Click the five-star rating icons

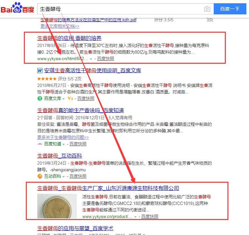pos(47,79)
